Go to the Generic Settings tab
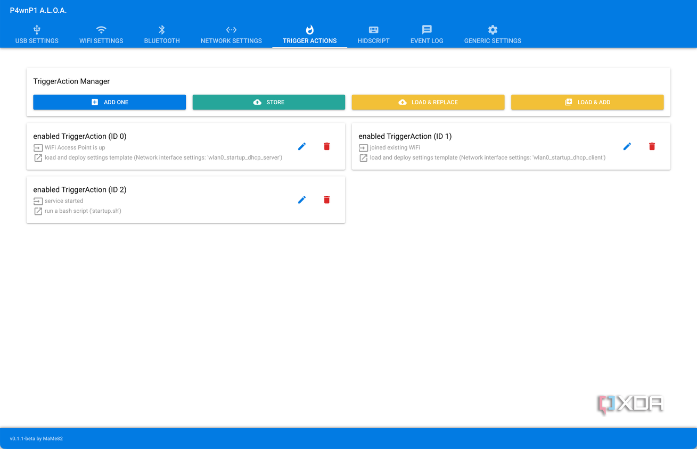 click(493, 35)
